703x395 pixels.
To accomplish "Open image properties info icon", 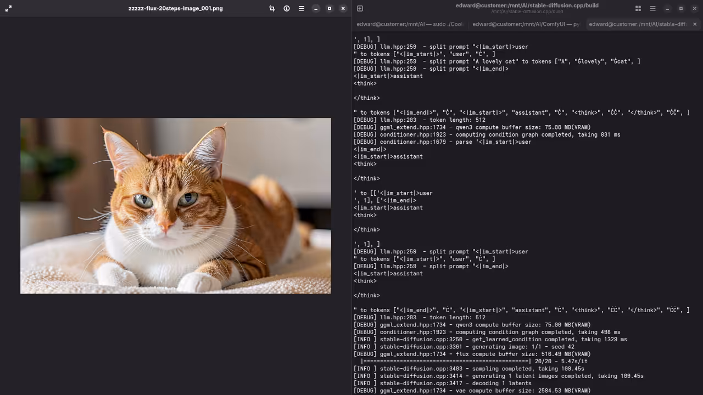I will (x=287, y=8).
